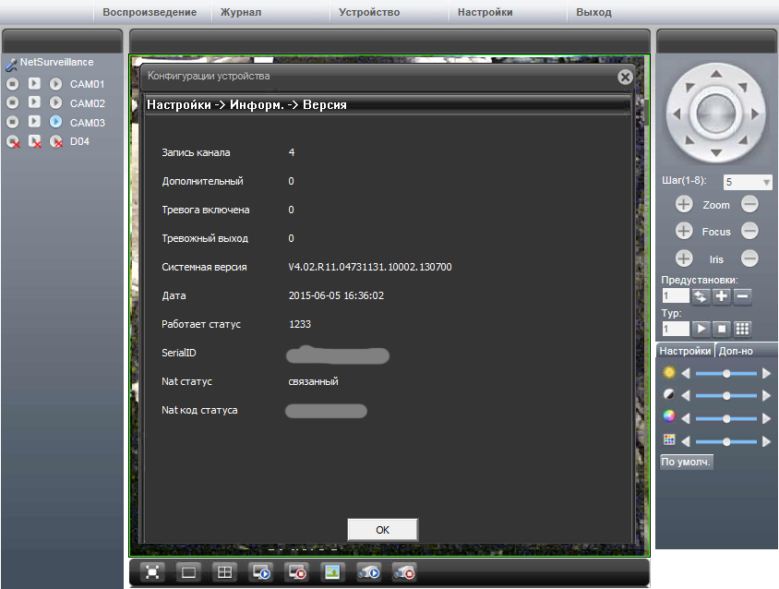The image size is (779, 589).
Task: Move the PTZ camera up-right
Action: point(743,87)
